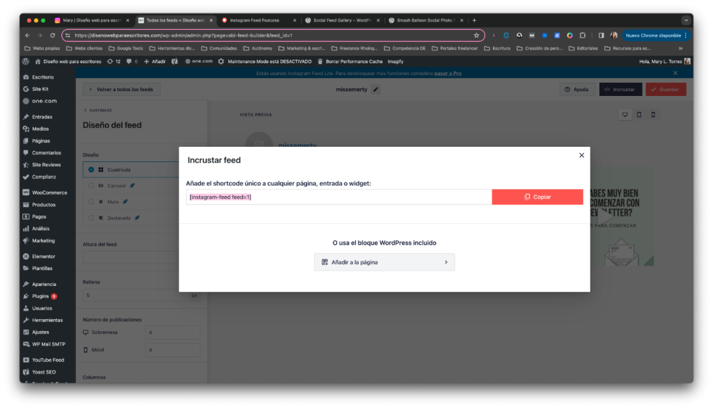Click the shortcode text field
The width and height of the screenshot is (713, 409).
338,197
